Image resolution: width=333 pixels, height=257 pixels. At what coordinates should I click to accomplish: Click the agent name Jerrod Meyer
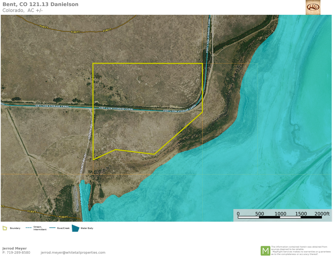pyautogui.click(x=14, y=248)
